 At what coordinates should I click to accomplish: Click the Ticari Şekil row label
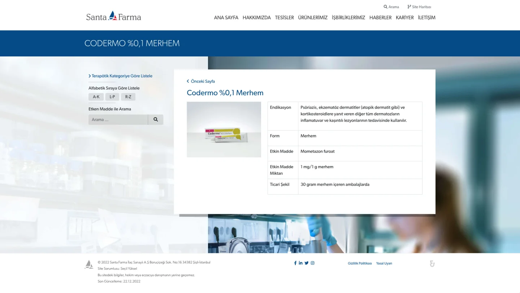point(280,184)
